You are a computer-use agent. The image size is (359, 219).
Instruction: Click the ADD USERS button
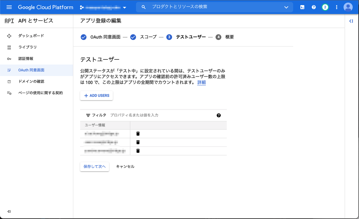coord(96,95)
